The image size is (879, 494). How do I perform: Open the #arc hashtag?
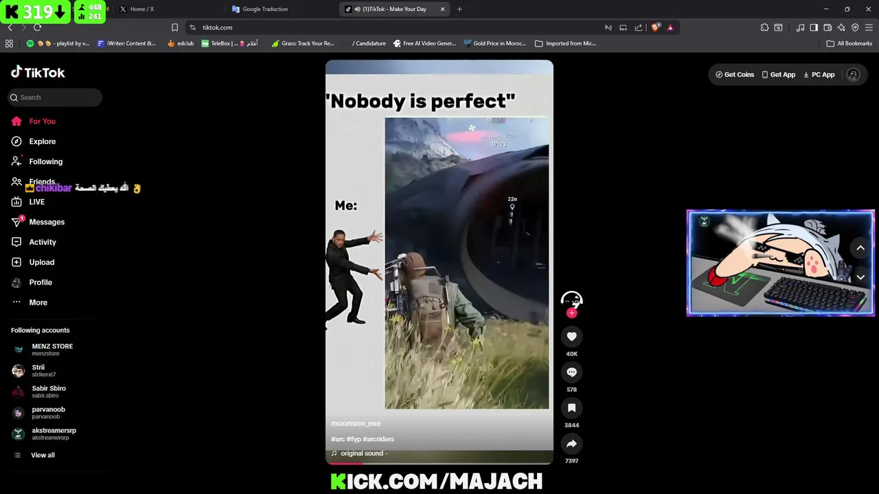click(x=338, y=439)
